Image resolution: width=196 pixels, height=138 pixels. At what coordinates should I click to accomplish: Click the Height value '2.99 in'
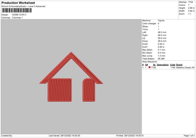[x=191, y=8]
